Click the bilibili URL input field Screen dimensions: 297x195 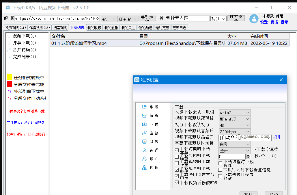(x=57, y=18)
